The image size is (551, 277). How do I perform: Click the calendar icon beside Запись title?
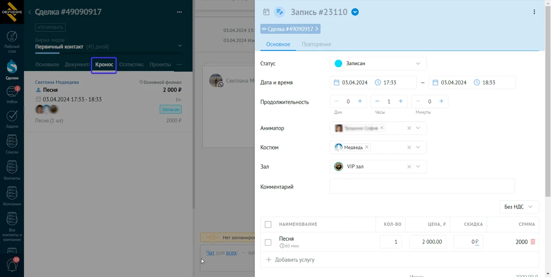click(x=266, y=12)
